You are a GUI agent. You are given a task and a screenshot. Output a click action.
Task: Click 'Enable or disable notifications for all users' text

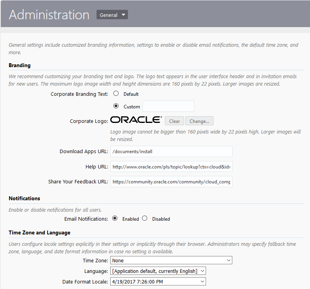click(55, 210)
